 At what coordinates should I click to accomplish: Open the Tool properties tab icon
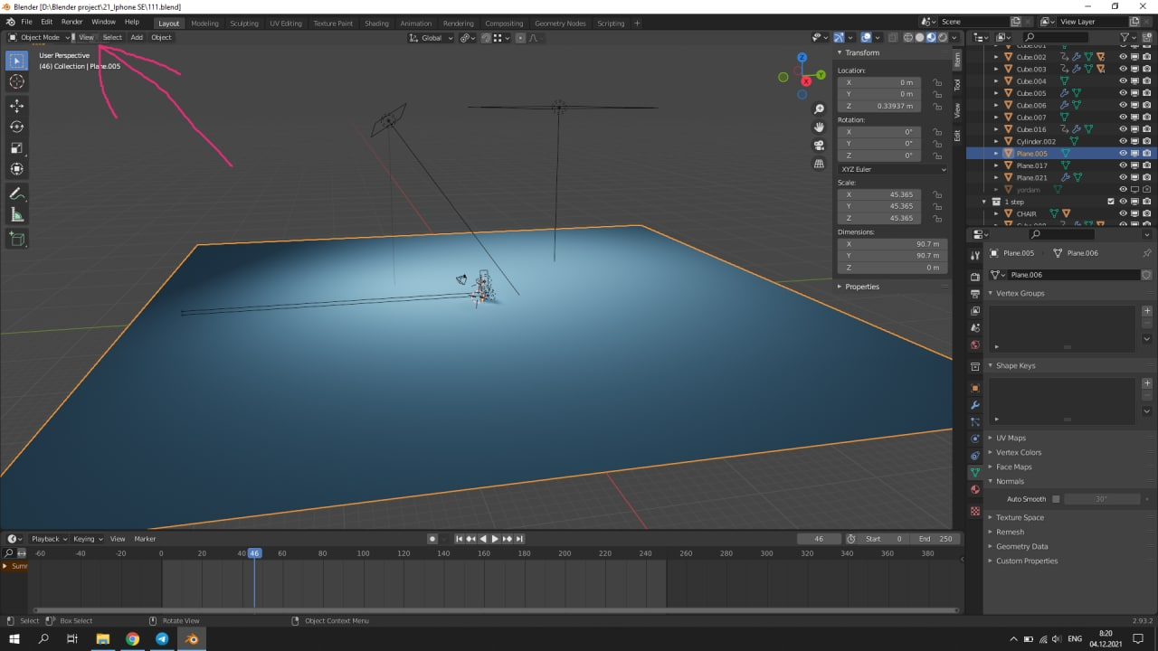point(974,256)
